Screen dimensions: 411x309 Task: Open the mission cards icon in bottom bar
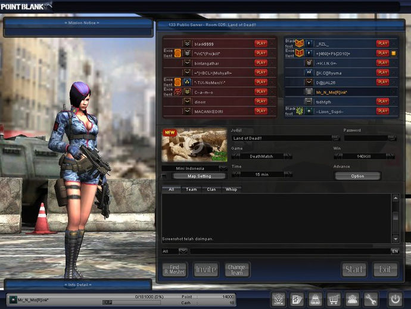click(x=297, y=299)
